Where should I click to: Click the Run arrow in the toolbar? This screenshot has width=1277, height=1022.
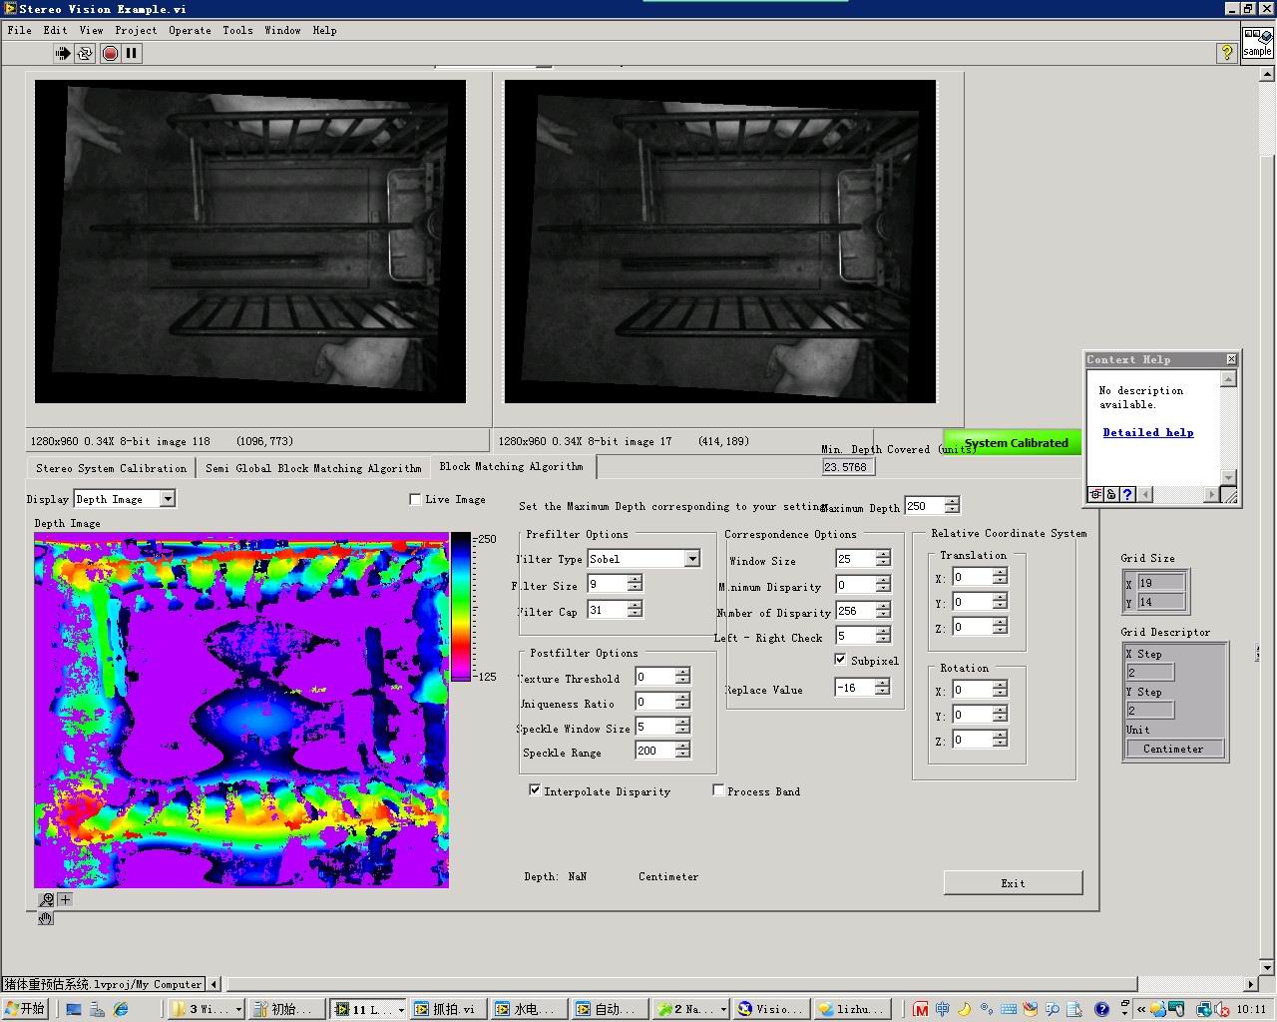tap(63, 53)
